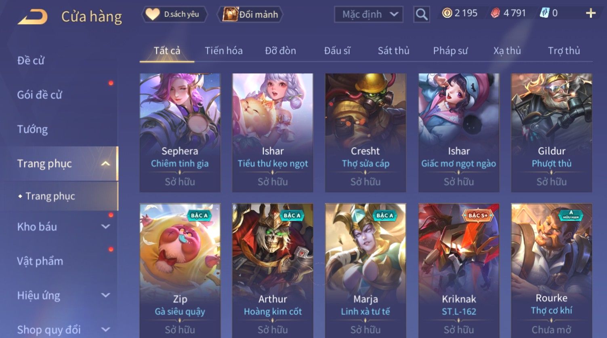The image size is (607, 338).
Task: Open the search magnifier icon
Action: pos(421,15)
